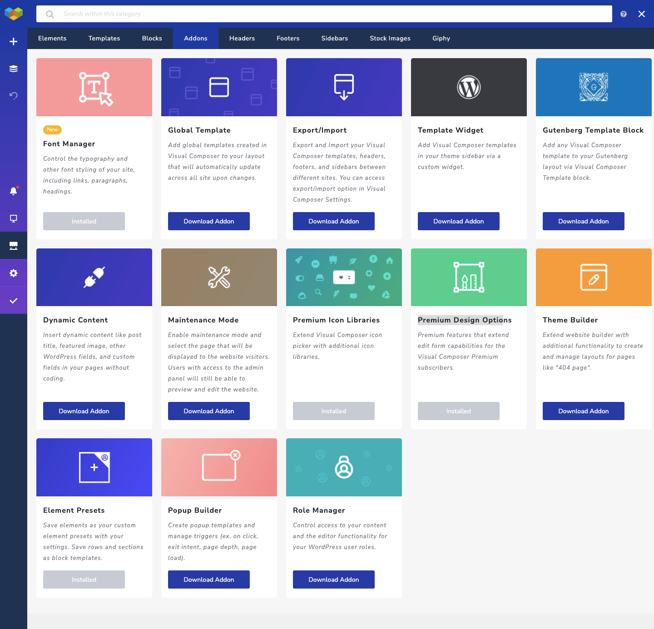Image resolution: width=654 pixels, height=629 pixels.
Task: Click the Export/Import addon thumbnail
Action: pyautogui.click(x=344, y=87)
